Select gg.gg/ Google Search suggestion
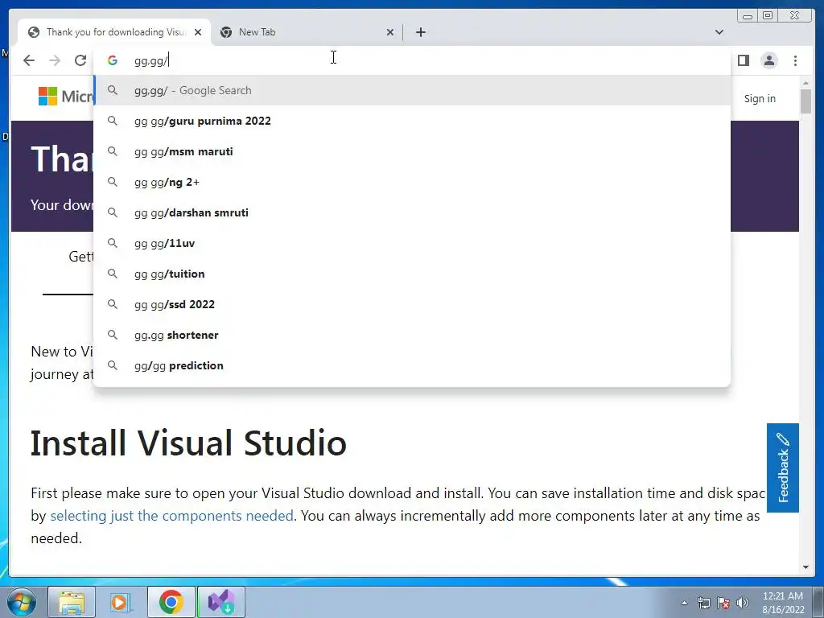 click(x=412, y=90)
